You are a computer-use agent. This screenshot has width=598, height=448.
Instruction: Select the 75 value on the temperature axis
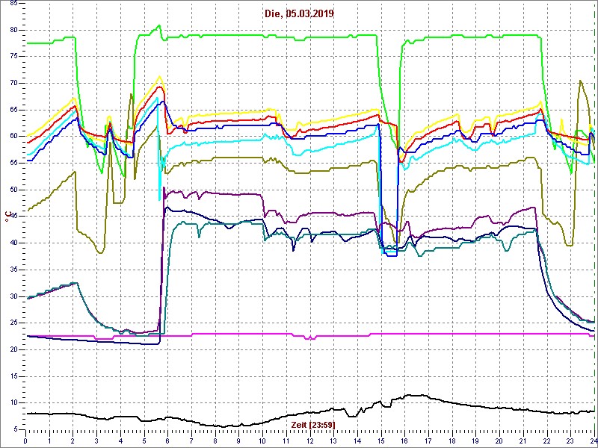coord(13,57)
